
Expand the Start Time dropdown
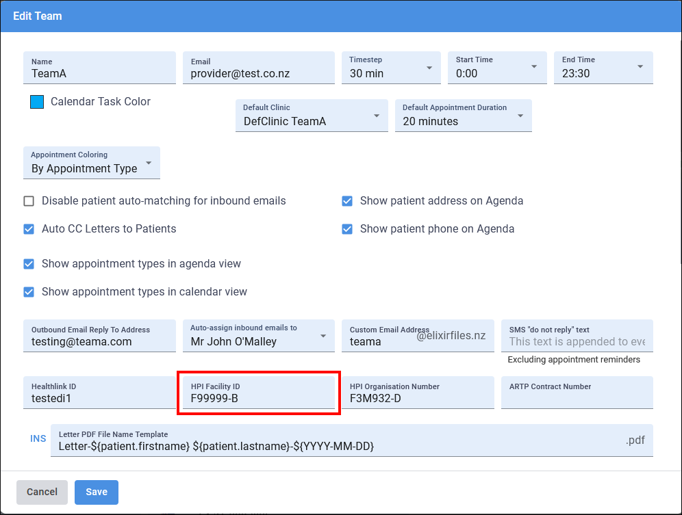[497, 68]
